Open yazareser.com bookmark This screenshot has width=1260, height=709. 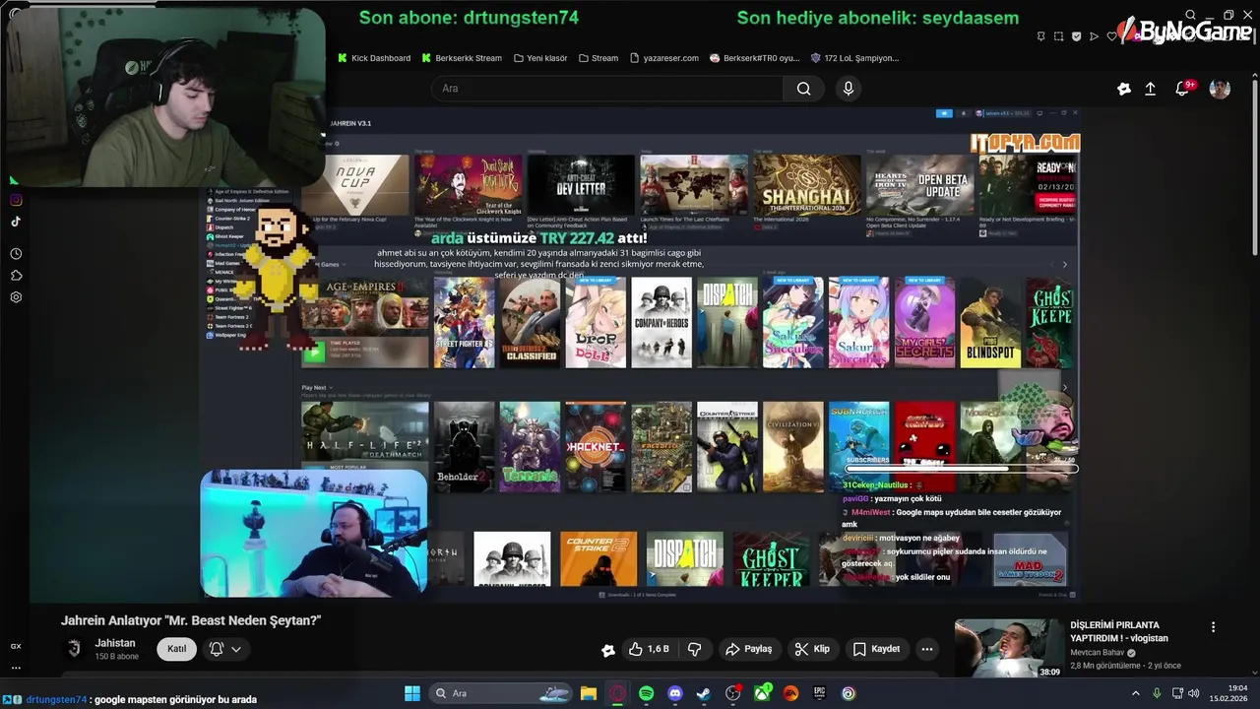tap(664, 58)
